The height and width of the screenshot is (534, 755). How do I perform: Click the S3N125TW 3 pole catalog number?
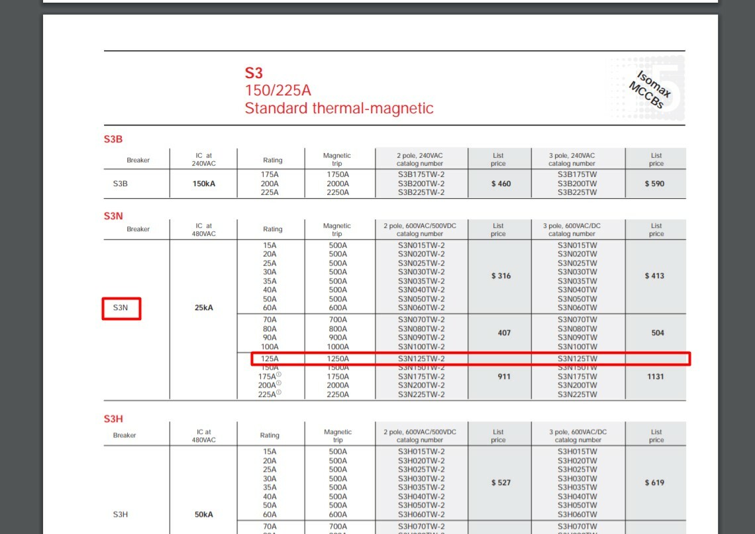pyautogui.click(x=577, y=358)
